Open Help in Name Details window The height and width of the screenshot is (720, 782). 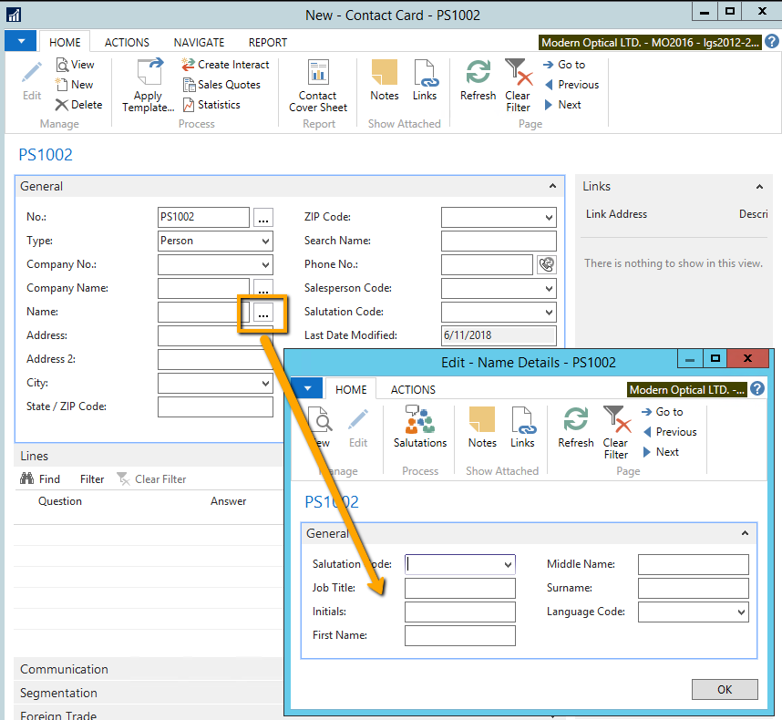click(757, 389)
